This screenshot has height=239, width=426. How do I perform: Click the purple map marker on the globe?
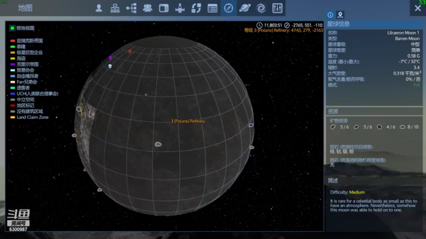(x=111, y=58)
